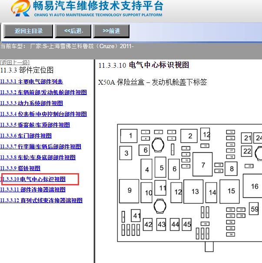Click 返回主目录 button
Viewport: 262px width, 263px height.
click(28, 31)
